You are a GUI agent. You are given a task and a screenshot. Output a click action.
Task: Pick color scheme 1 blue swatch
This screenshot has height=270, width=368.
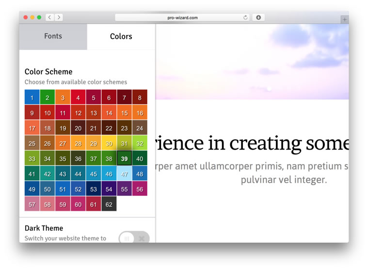click(x=32, y=97)
